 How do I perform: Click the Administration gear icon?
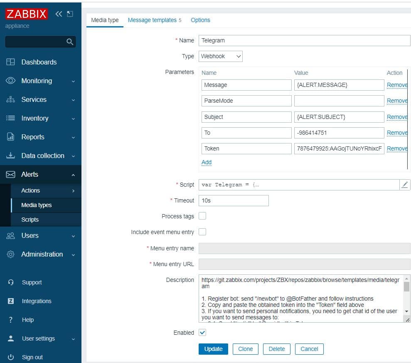[x=10, y=254]
